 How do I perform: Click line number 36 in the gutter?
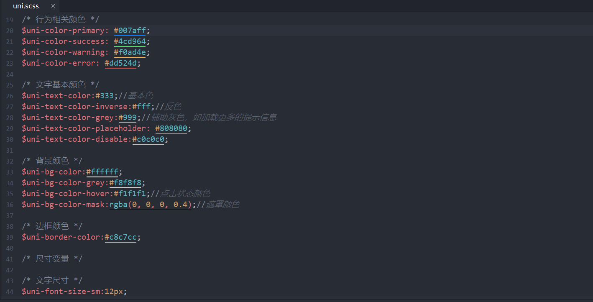10,205
